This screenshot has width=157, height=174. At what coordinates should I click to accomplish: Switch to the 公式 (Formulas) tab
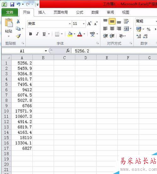[x=80, y=12]
